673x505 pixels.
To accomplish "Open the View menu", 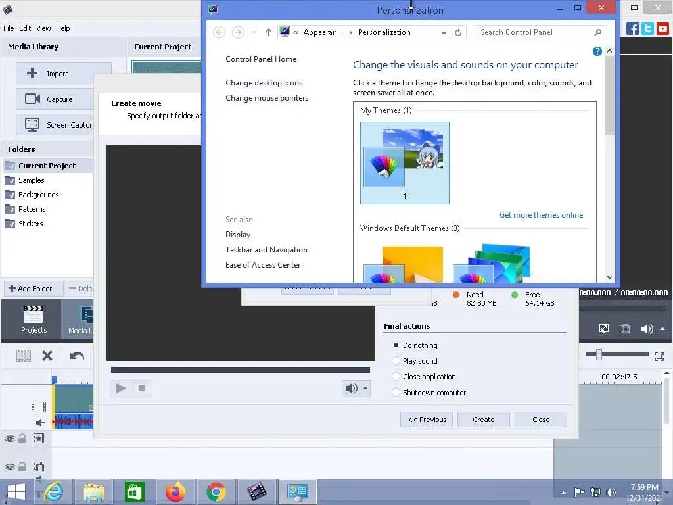I will click(x=43, y=28).
